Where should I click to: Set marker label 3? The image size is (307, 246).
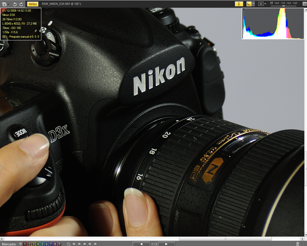[x=33, y=244]
